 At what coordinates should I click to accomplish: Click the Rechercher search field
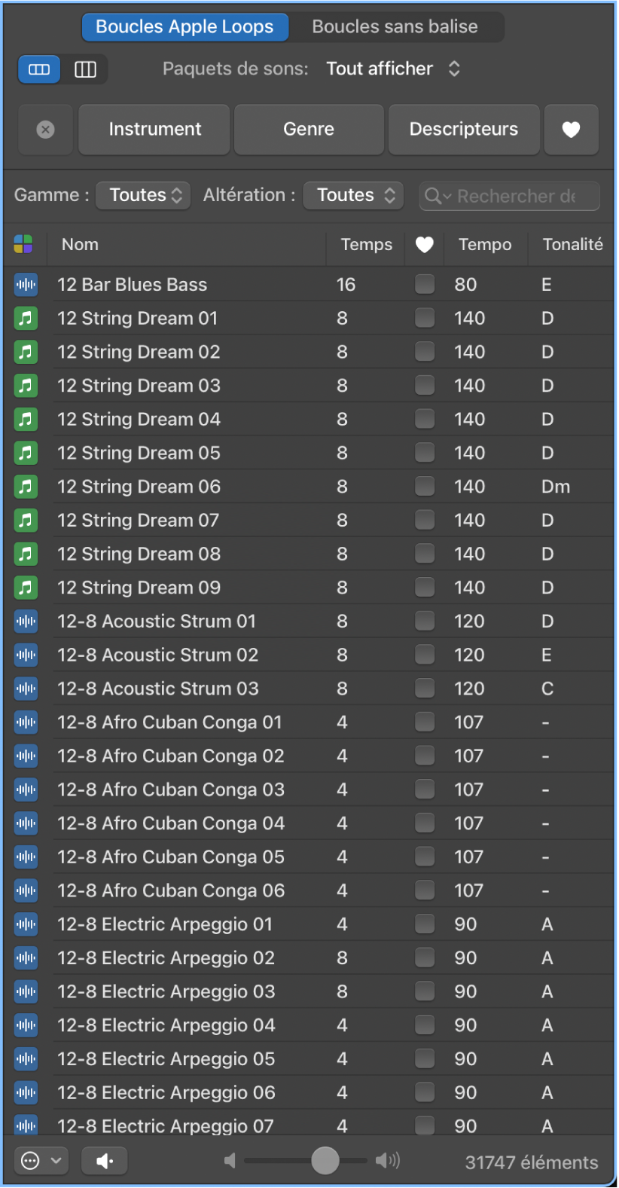coord(516,196)
